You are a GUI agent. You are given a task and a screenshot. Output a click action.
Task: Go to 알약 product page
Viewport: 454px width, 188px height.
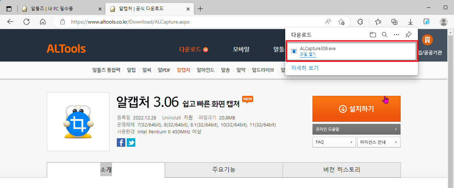click(241, 70)
